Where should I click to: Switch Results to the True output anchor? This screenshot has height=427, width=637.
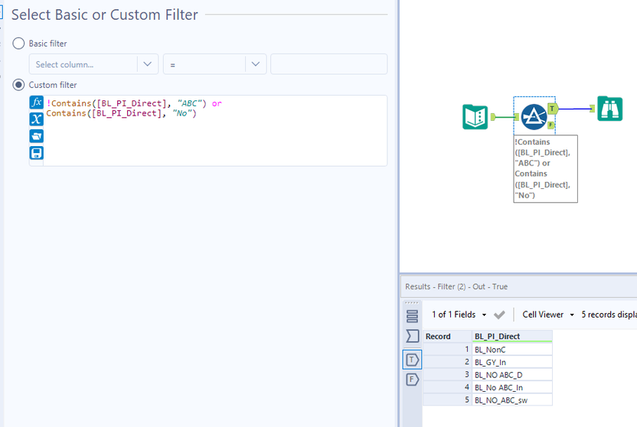click(413, 360)
